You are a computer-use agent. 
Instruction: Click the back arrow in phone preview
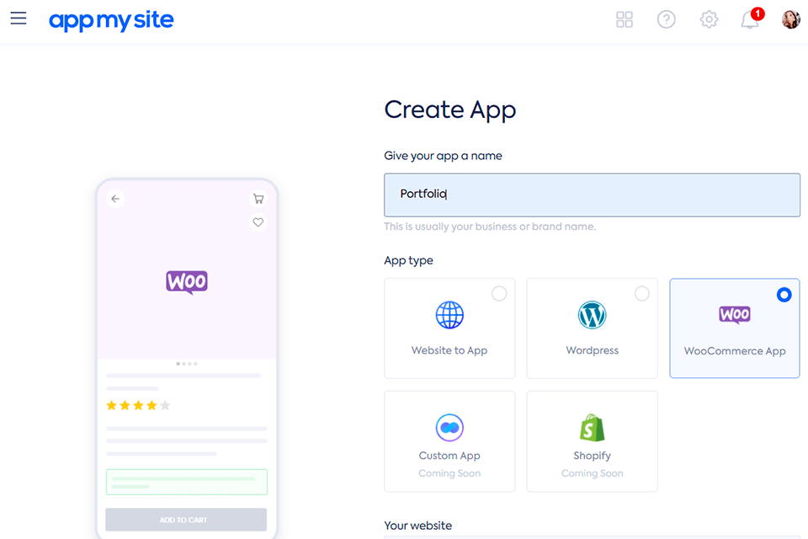[115, 199]
